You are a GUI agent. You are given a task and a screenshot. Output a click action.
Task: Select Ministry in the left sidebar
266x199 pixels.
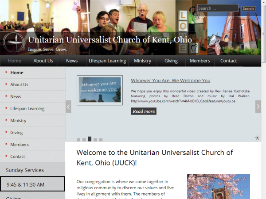tap(32, 121)
